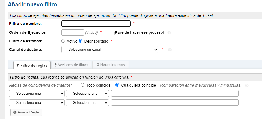Switch to the Acciones de filtros tab
The height and width of the screenshot is (119, 262).
[x=71, y=65]
